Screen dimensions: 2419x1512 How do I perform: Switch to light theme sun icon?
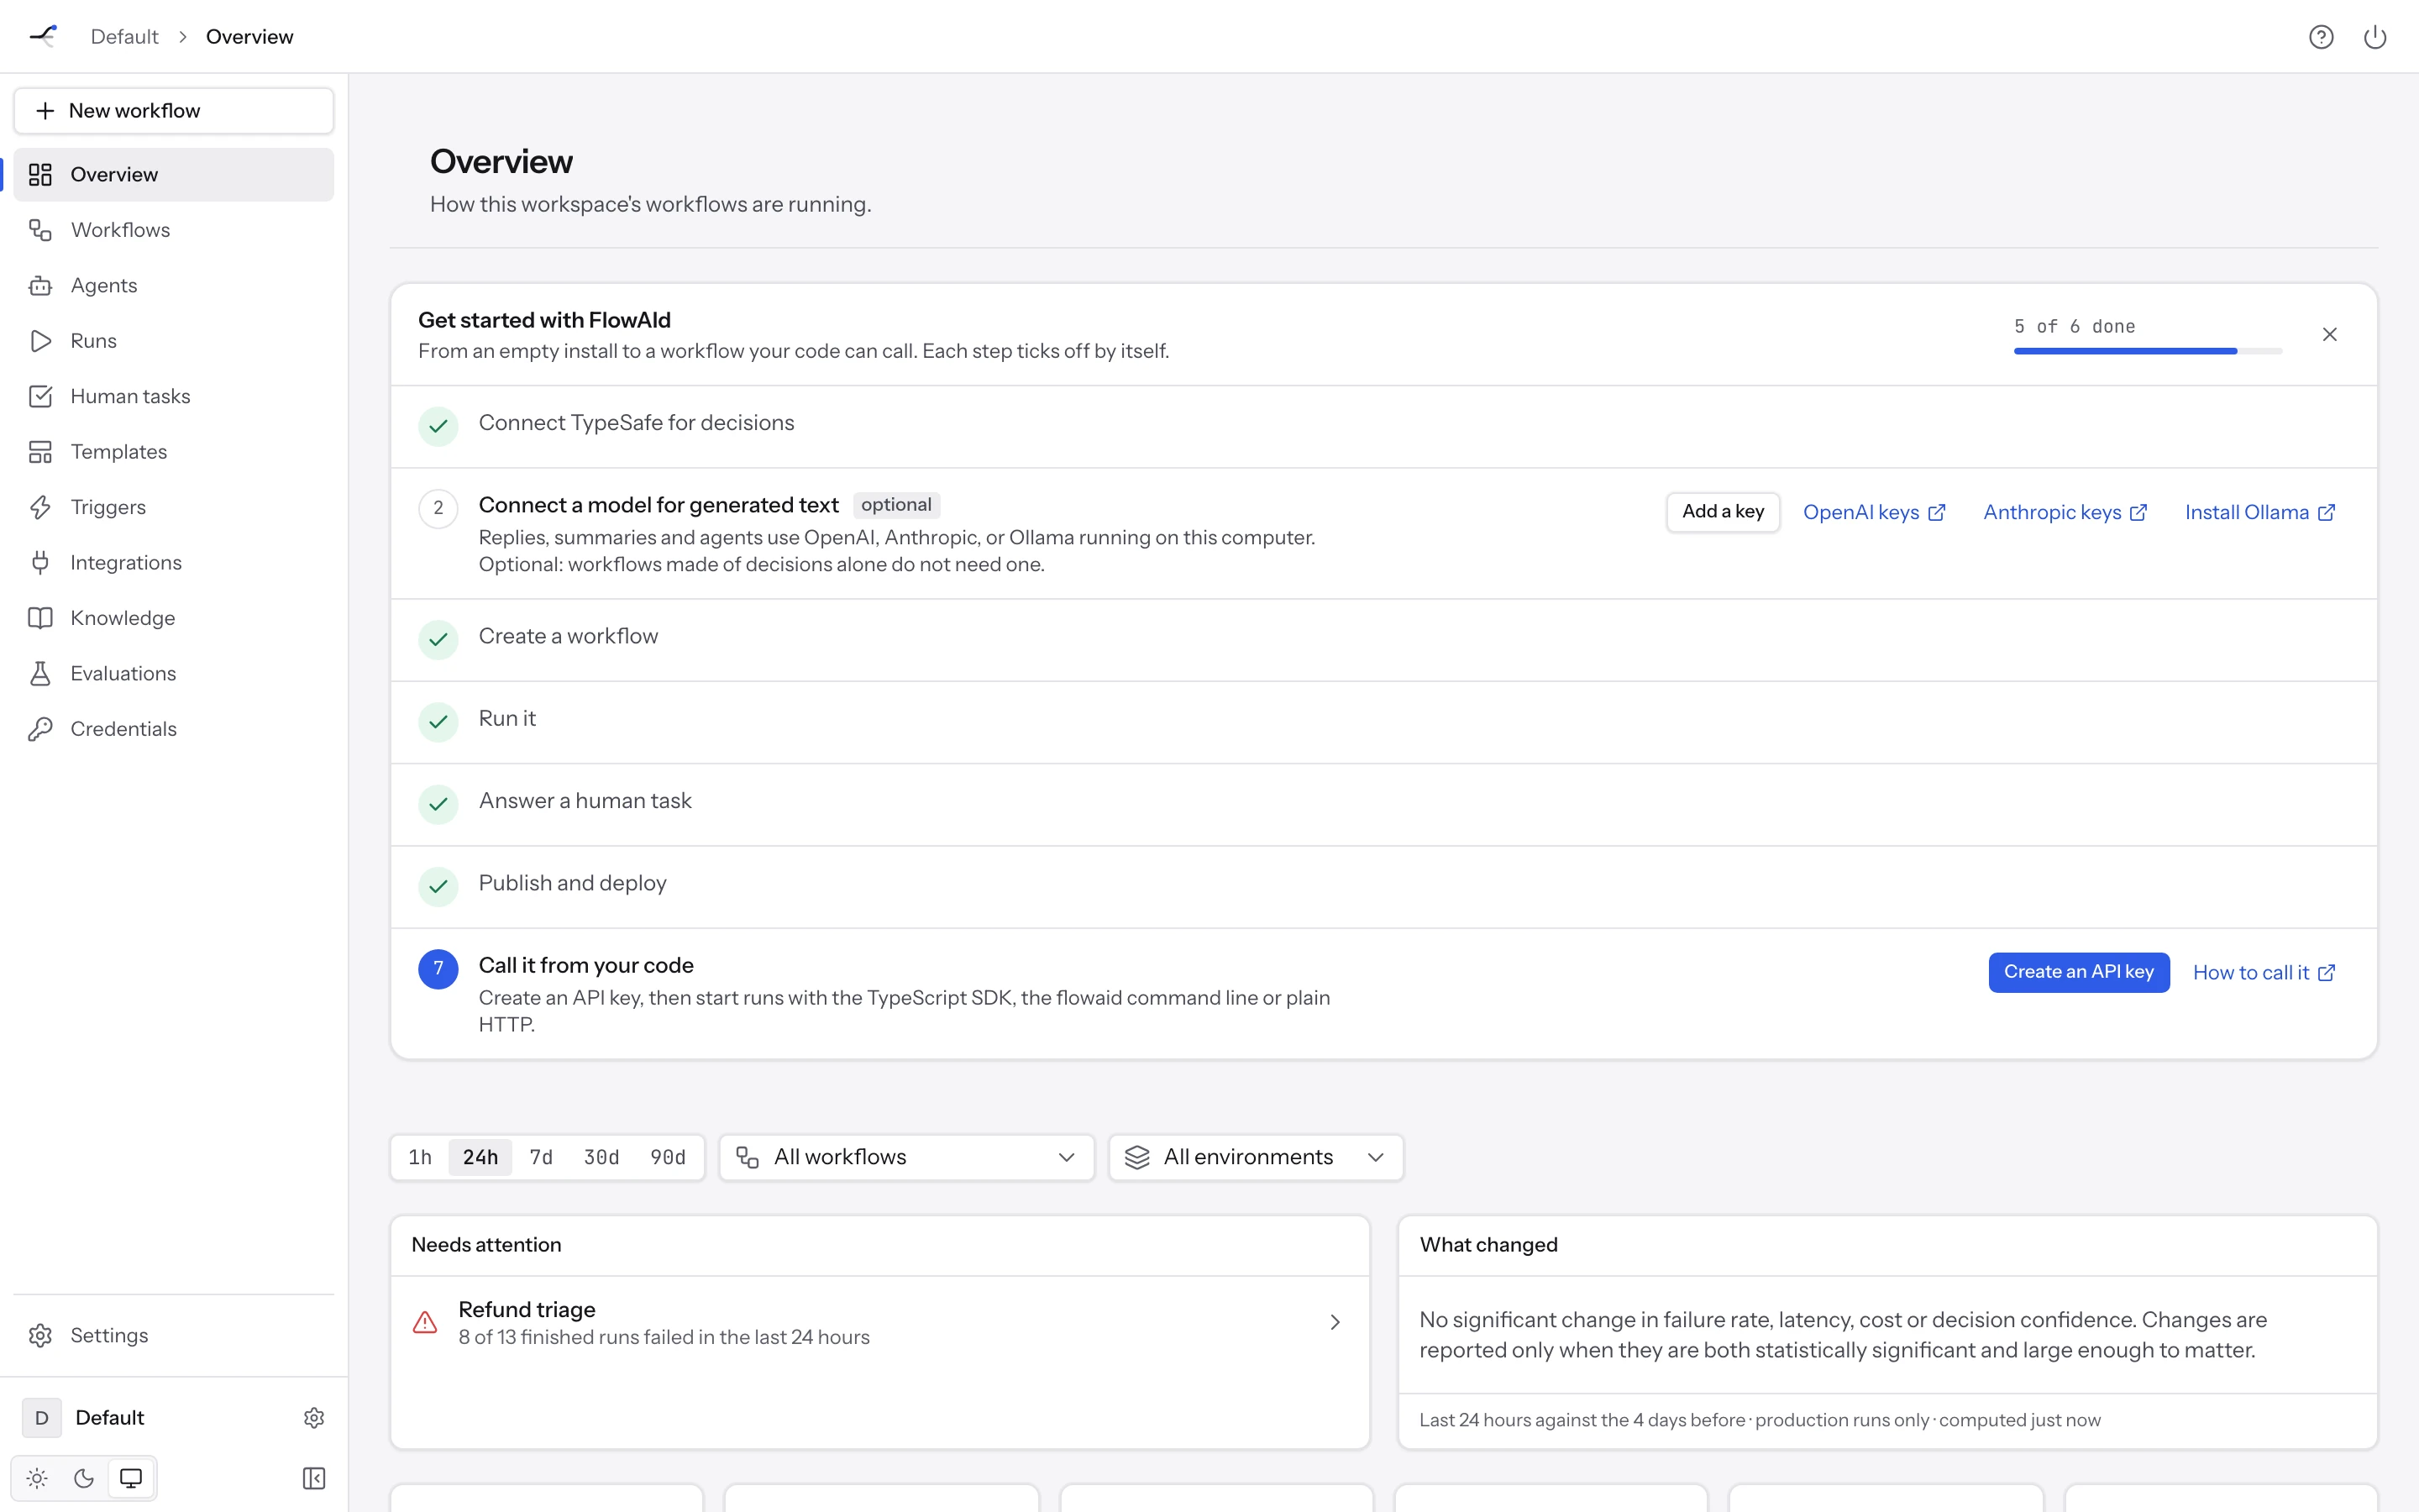(37, 1478)
